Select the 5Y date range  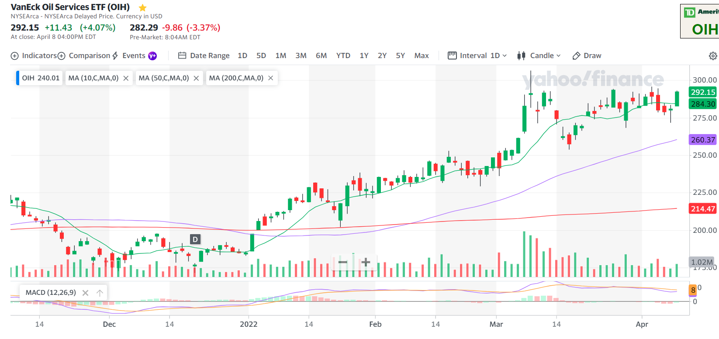(x=401, y=55)
